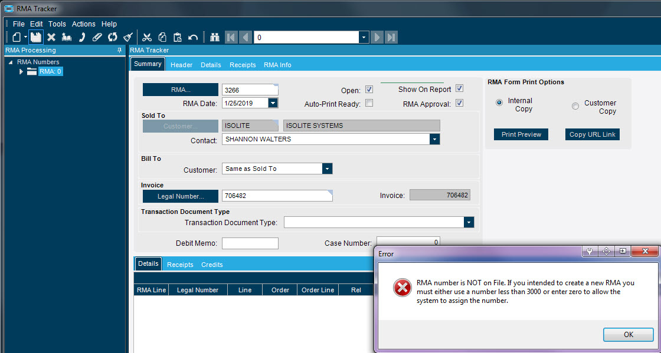Click the Refresh circular arrows icon
661x353 pixels.
point(113,37)
